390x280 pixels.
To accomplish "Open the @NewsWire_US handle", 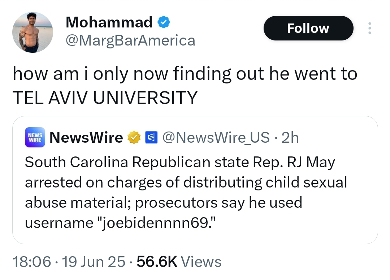I will coord(216,137).
